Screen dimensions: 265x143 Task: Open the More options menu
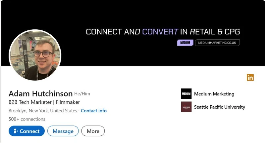(x=93, y=131)
